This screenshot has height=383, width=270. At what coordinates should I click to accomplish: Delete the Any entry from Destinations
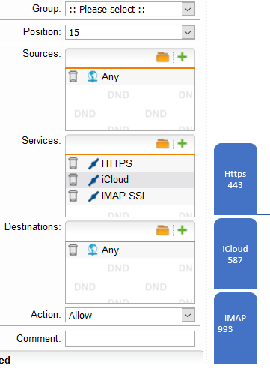(x=73, y=250)
